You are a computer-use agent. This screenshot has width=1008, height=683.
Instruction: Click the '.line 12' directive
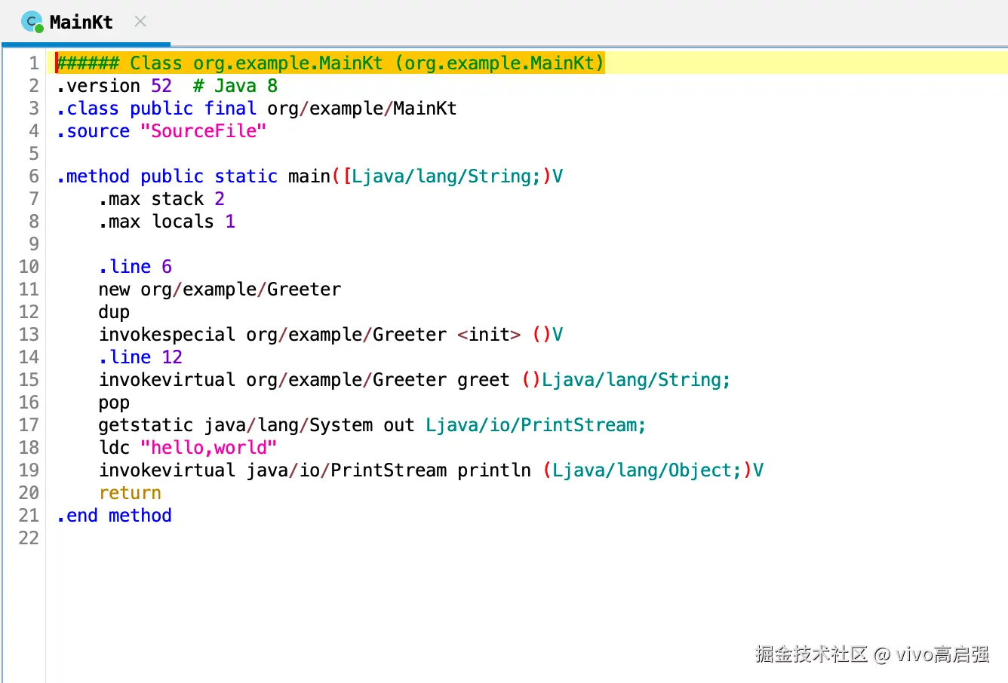(x=140, y=357)
